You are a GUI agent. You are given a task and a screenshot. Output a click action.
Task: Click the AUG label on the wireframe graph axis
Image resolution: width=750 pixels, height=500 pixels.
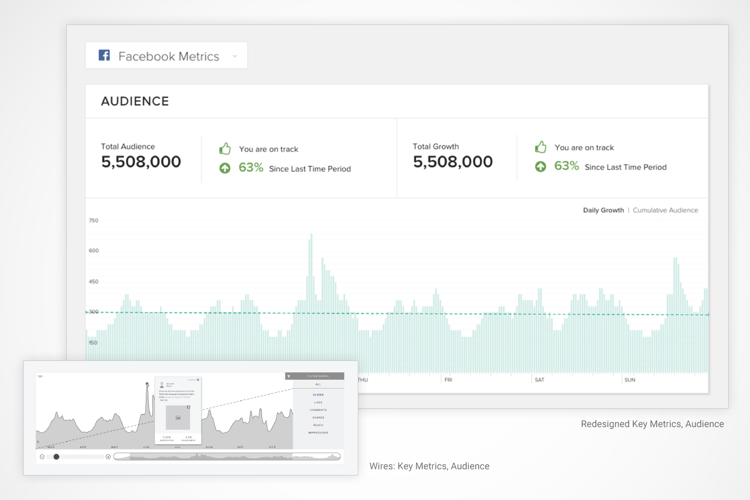click(x=209, y=447)
